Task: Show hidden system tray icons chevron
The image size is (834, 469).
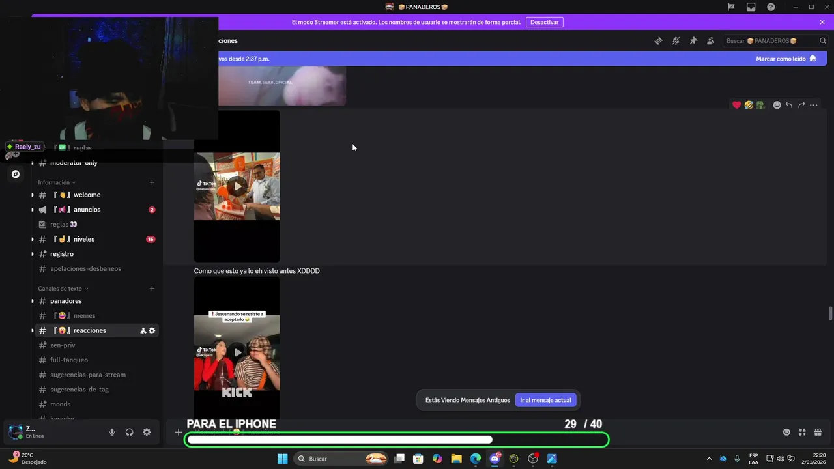Action: click(x=709, y=459)
